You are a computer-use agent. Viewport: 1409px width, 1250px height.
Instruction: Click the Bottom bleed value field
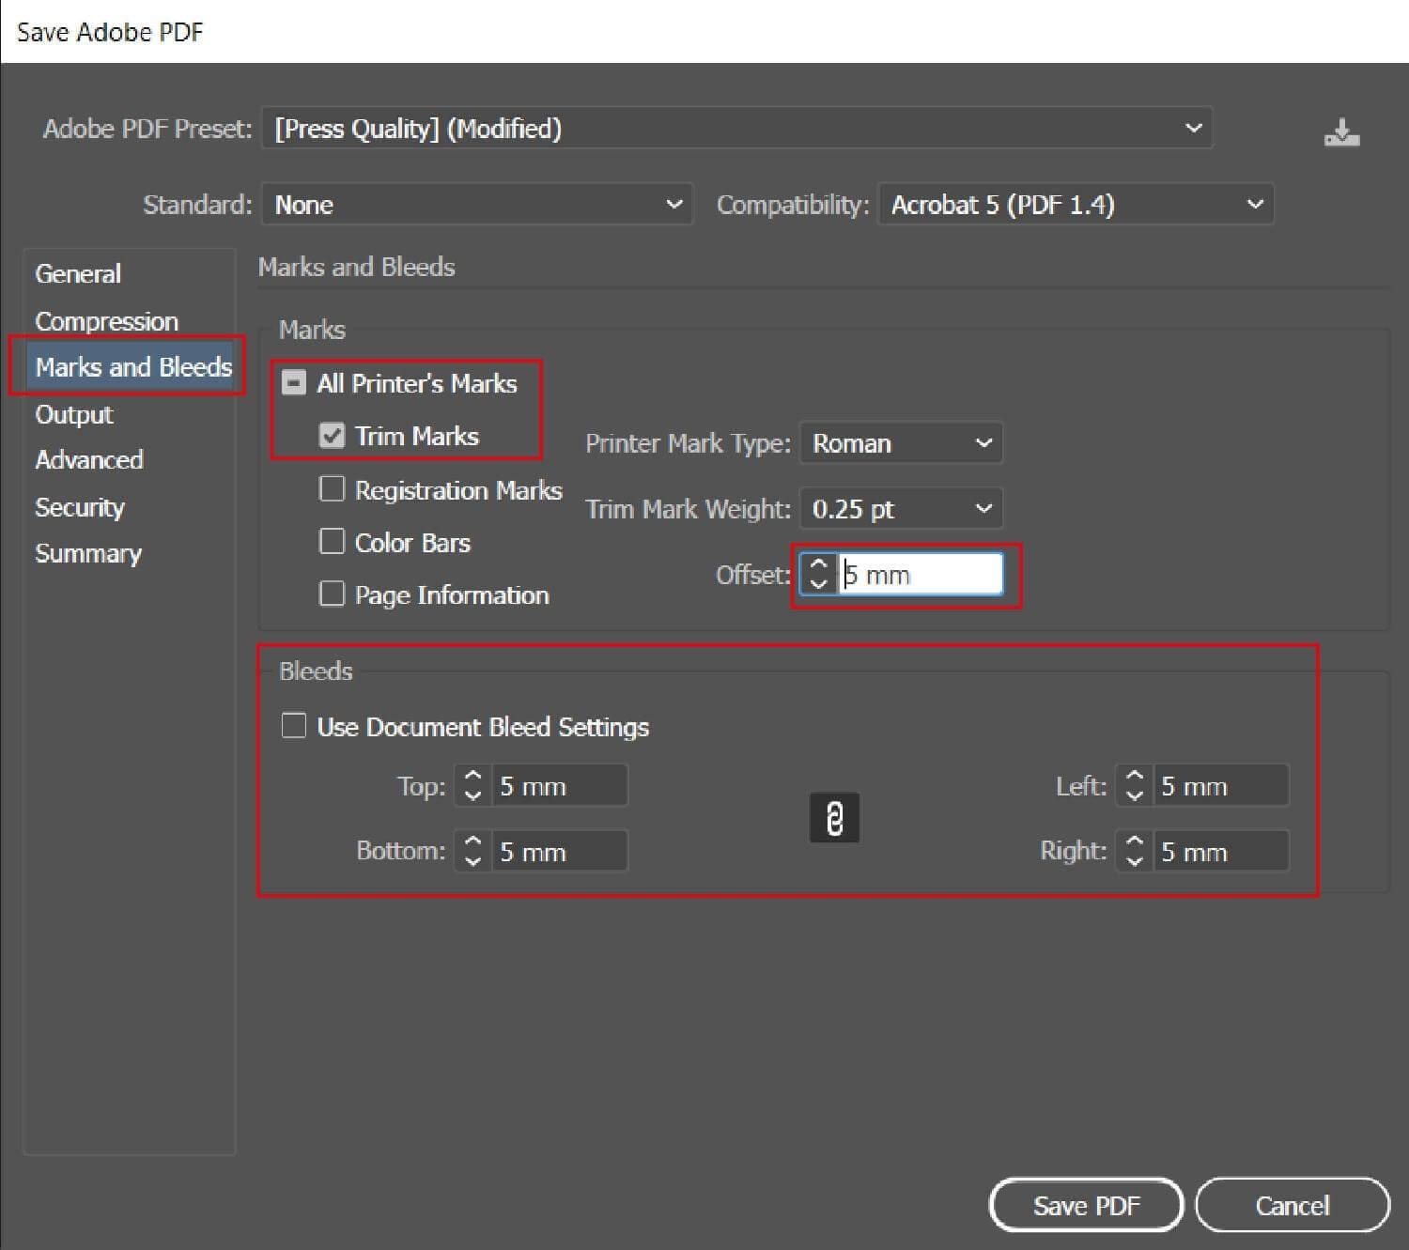click(x=559, y=852)
